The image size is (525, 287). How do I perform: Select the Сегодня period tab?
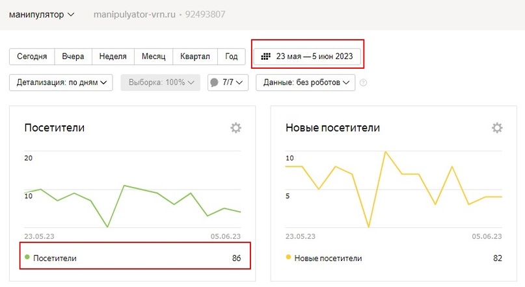tap(32, 56)
